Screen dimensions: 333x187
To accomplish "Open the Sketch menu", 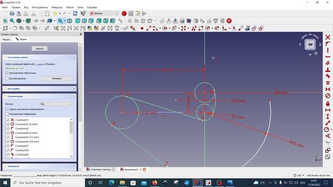I will tap(70, 7).
